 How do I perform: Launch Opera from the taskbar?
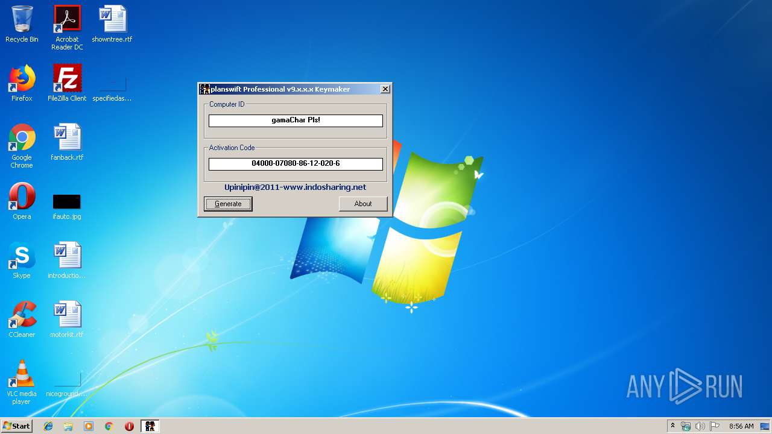pyautogui.click(x=129, y=426)
